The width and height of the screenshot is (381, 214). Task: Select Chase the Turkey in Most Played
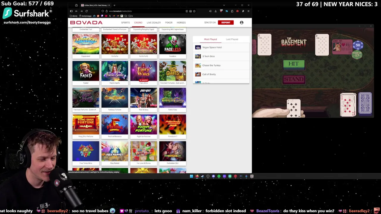click(221, 65)
